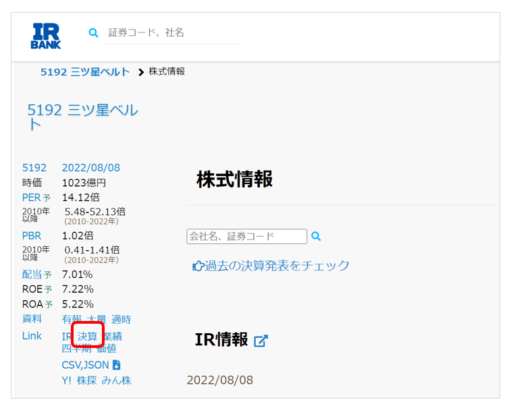Click the thumbs-up icon before 過去の決算発表
Screen dimensions: 511x410
point(198,266)
